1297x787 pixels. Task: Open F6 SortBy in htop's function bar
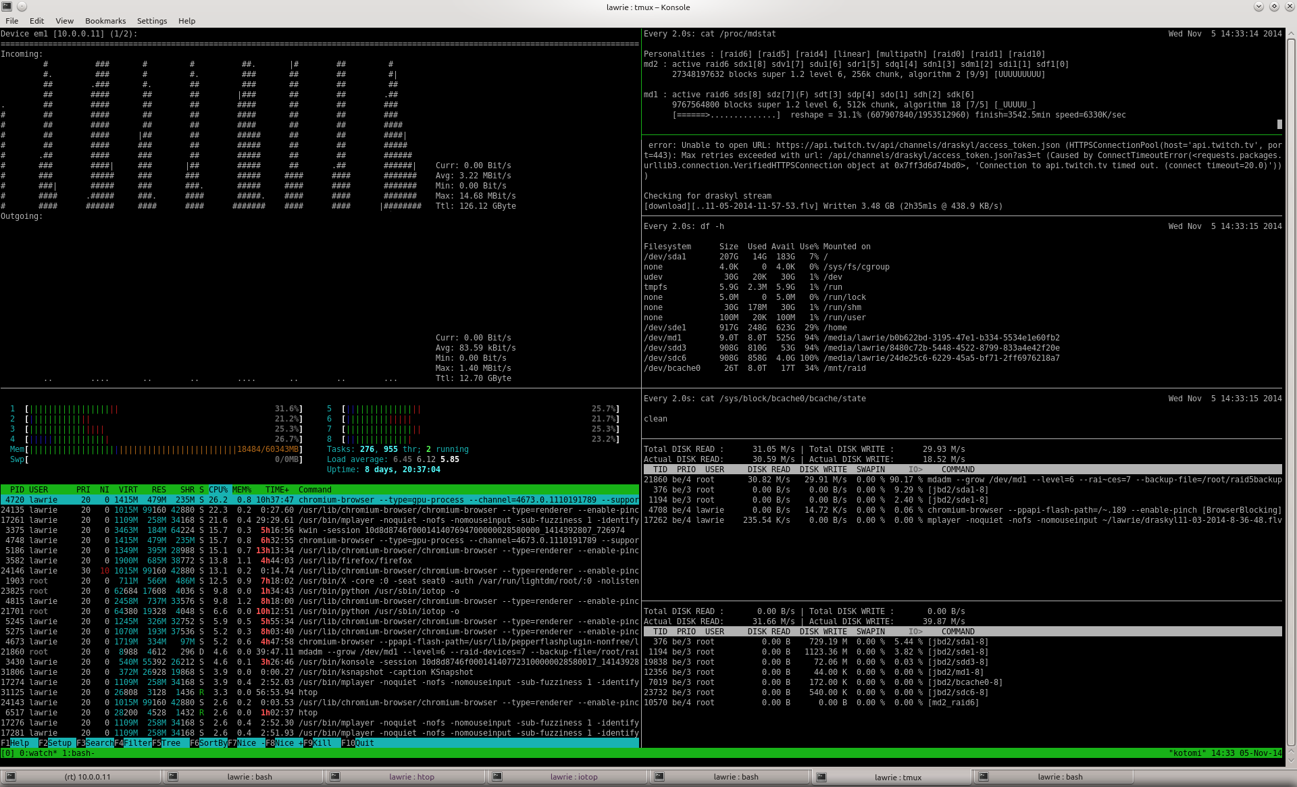pyautogui.click(x=209, y=743)
